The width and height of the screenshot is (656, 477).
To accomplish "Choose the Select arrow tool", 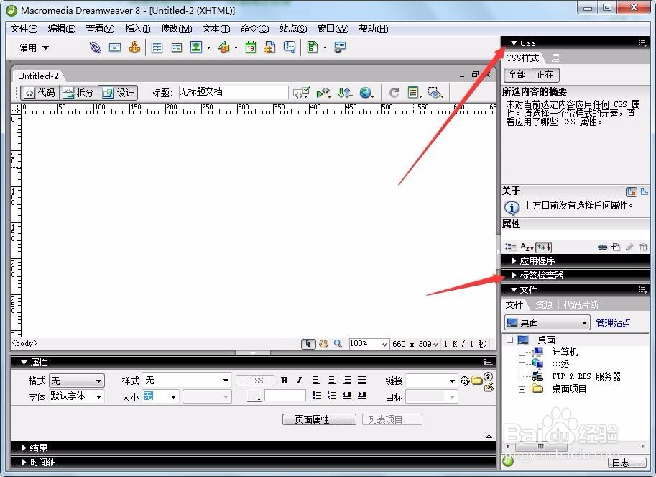I will (308, 344).
